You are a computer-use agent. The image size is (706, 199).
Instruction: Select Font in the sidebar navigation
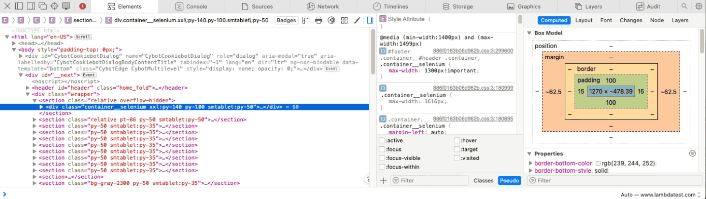tap(606, 20)
